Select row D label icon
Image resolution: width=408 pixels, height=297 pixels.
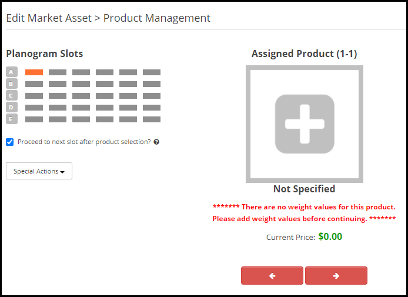tap(12, 107)
